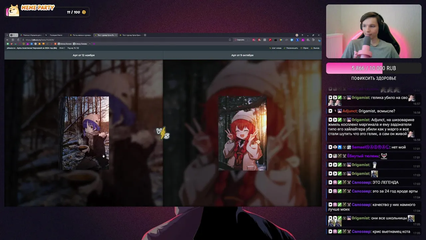The height and width of the screenshot is (240, 426).
Task: Click the Сброс reset button
Action: tap(305, 48)
